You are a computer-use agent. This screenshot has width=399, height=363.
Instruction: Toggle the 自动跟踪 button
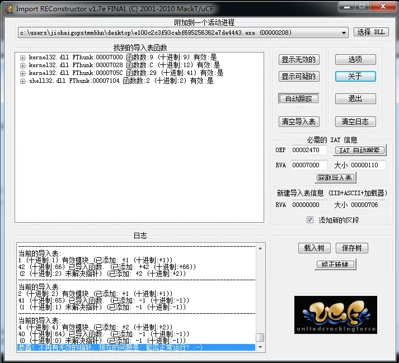click(x=299, y=98)
